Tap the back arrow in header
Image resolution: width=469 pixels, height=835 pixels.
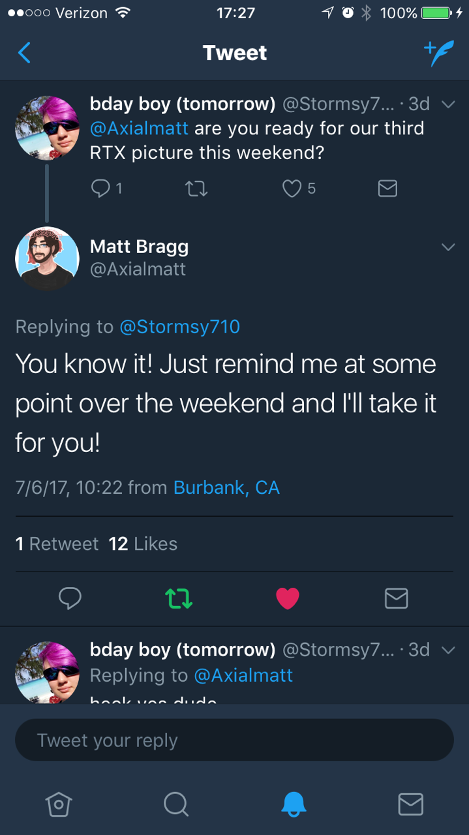pyautogui.click(x=24, y=52)
